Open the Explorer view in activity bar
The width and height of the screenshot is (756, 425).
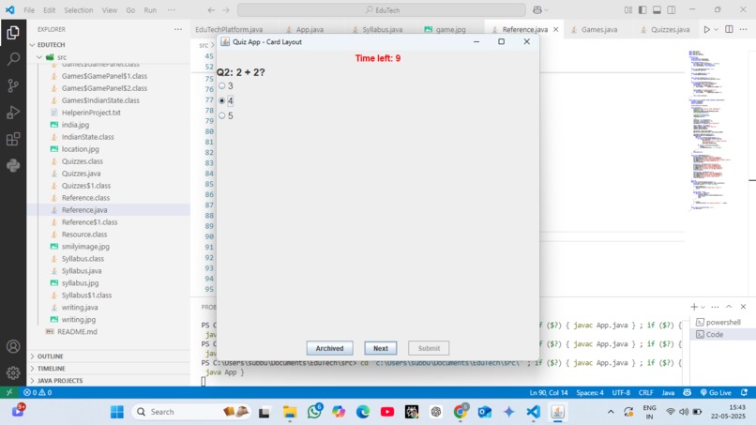[13, 33]
